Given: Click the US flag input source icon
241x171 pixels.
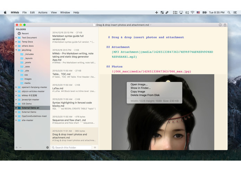Looking at the screenshot, I should 198,12.
